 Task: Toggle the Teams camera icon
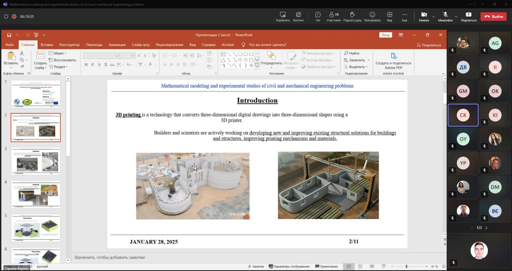(x=424, y=14)
